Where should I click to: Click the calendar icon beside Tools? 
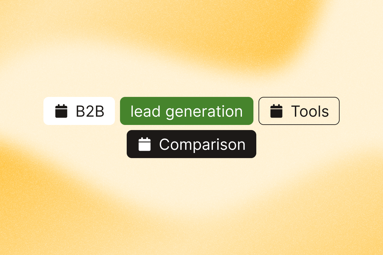point(276,111)
